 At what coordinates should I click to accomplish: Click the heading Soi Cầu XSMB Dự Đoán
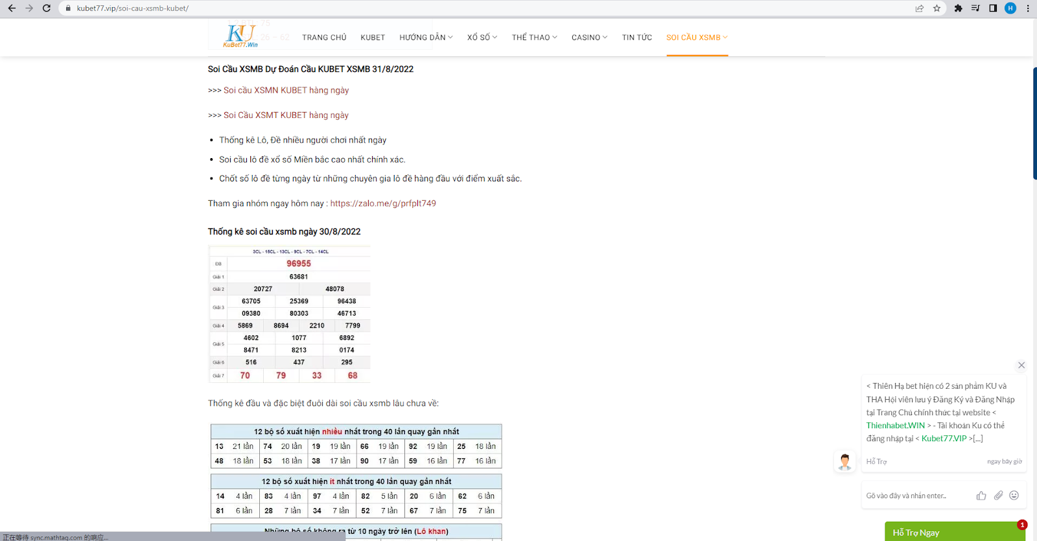pos(310,69)
